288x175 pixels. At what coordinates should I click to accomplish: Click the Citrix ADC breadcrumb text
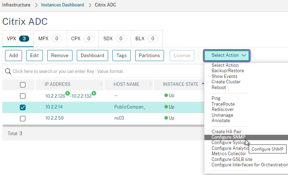tap(105, 5)
